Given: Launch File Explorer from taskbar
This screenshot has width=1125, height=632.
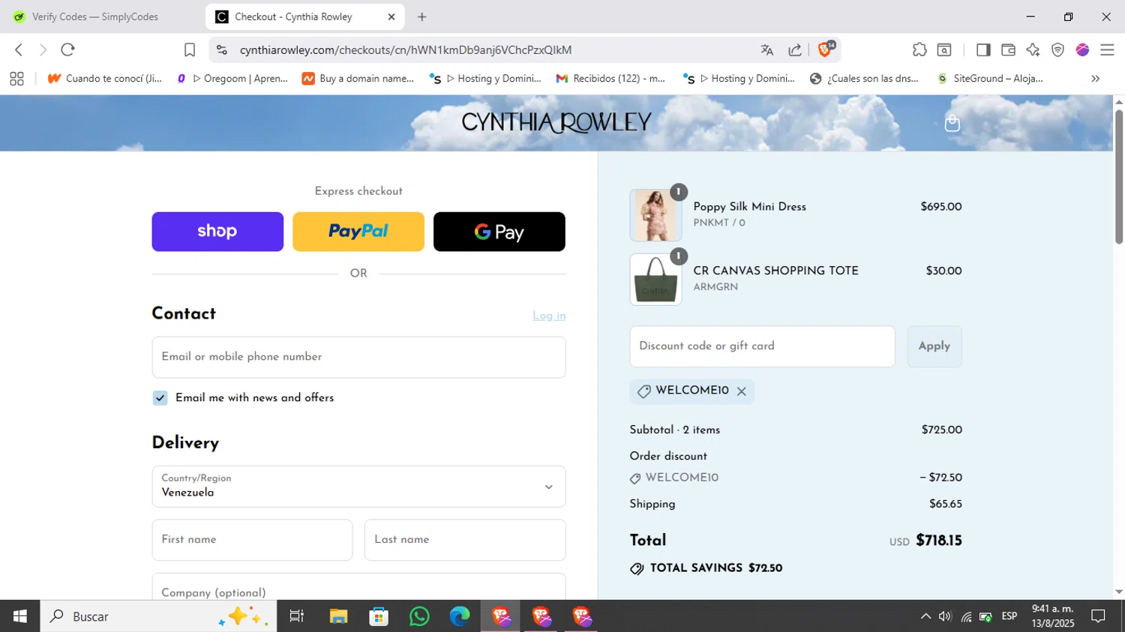Looking at the screenshot, I should pos(338,616).
